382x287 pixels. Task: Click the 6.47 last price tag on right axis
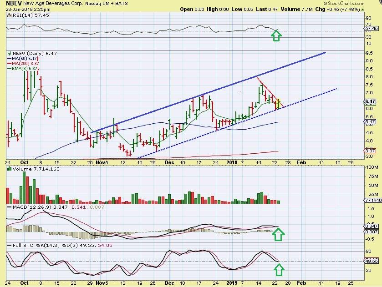(371, 101)
